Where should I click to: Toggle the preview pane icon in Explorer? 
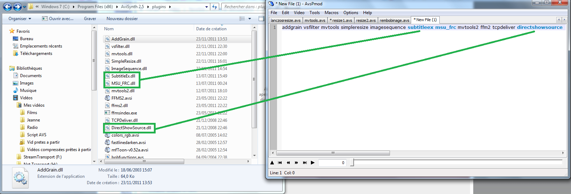click(x=262, y=19)
